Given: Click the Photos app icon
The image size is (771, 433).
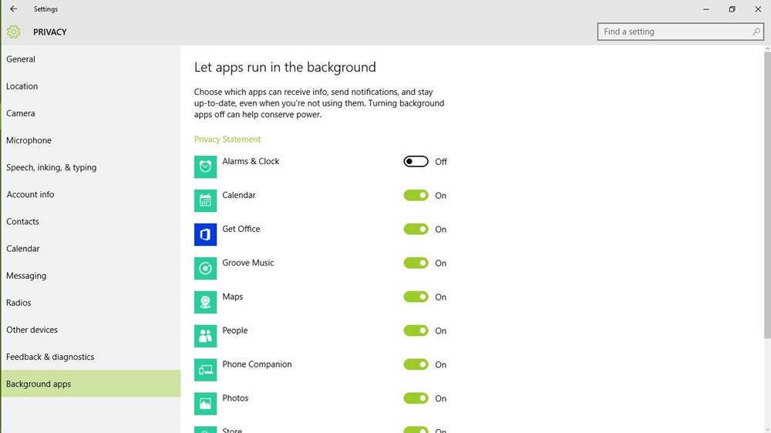Looking at the screenshot, I should tap(205, 403).
